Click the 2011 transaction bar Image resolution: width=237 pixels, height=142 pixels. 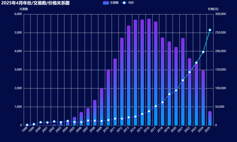pyautogui.click(x=115, y=92)
